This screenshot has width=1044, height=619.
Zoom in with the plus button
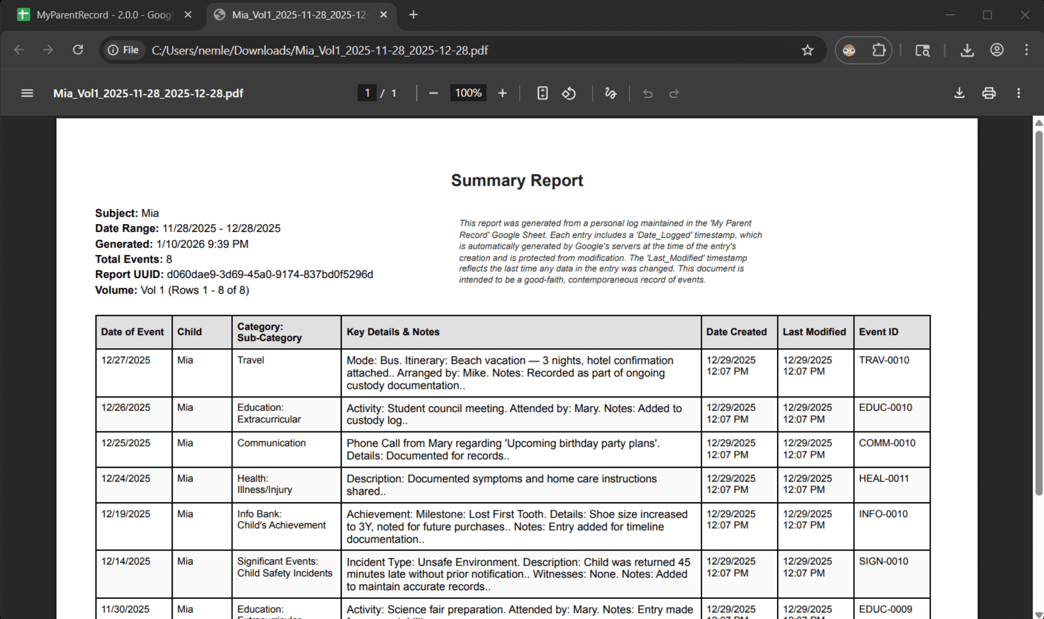pyautogui.click(x=502, y=93)
